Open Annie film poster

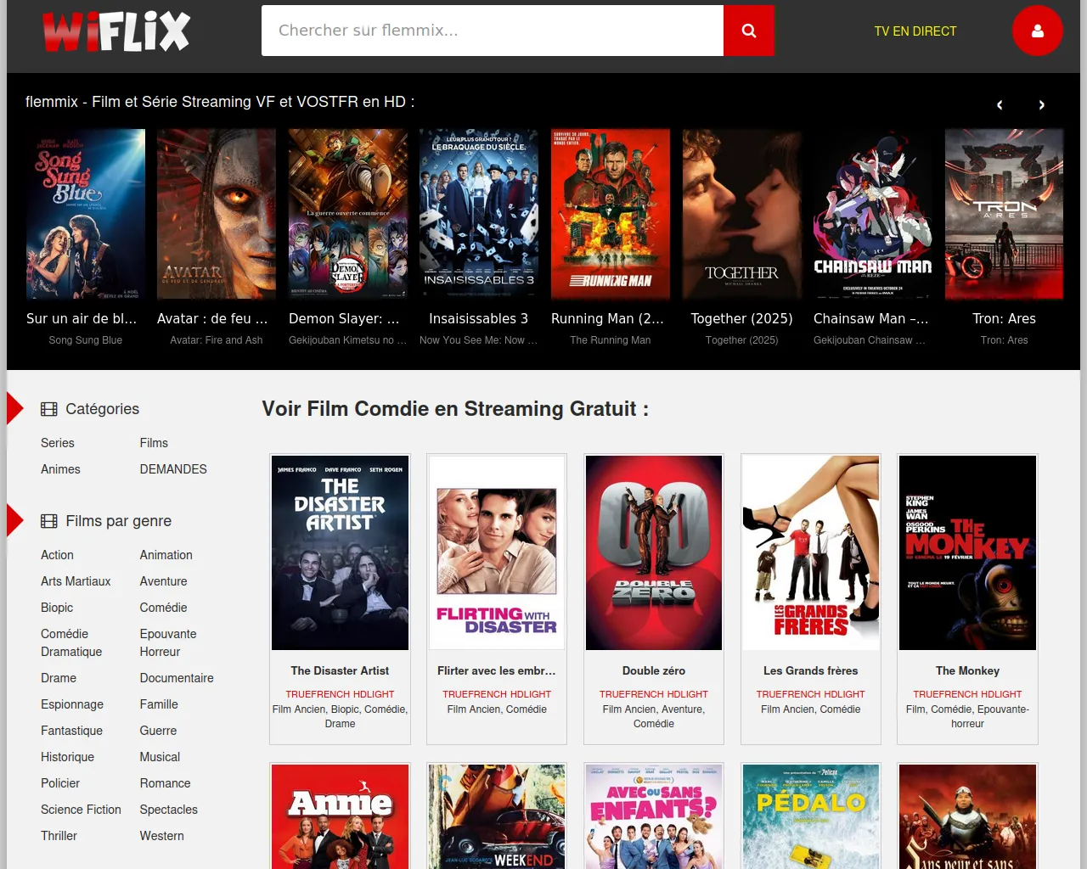tap(340, 816)
